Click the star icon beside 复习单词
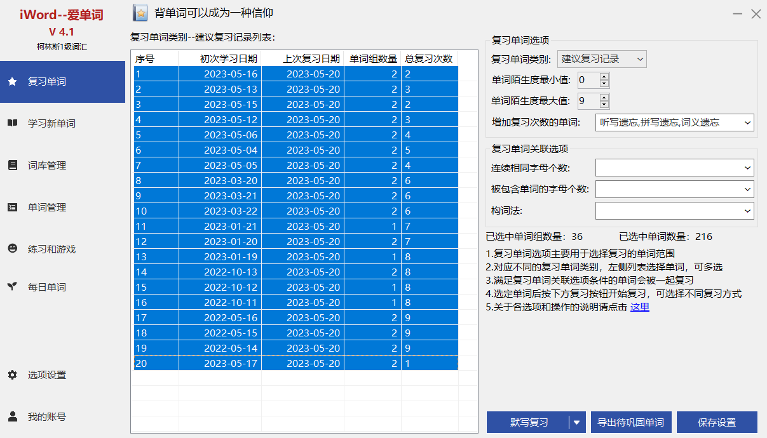Image resolution: width=767 pixels, height=438 pixels. (12, 82)
